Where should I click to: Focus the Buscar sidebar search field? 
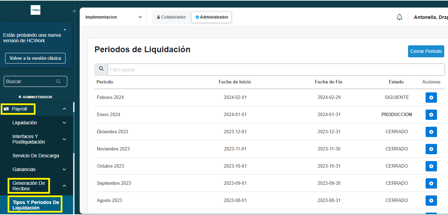coord(36,81)
